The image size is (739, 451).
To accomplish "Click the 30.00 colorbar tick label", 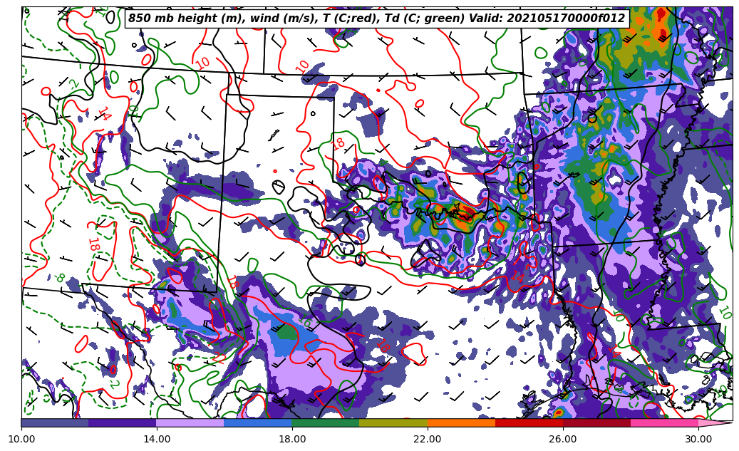I will coord(698,439).
